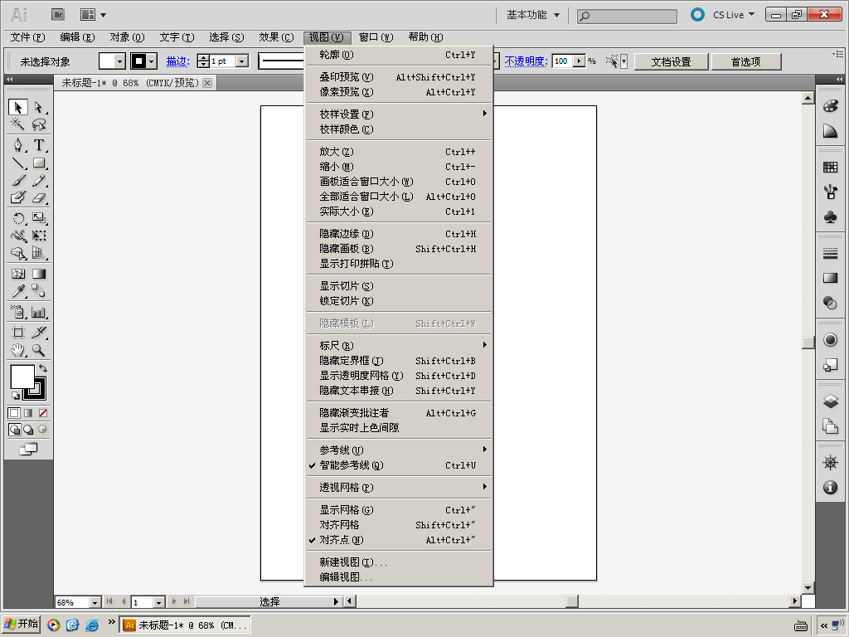Image resolution: width=849 pixels, height=637 pixels.
Task: Click the Windows 开始 Start button
Action: [x=21, y=624]
